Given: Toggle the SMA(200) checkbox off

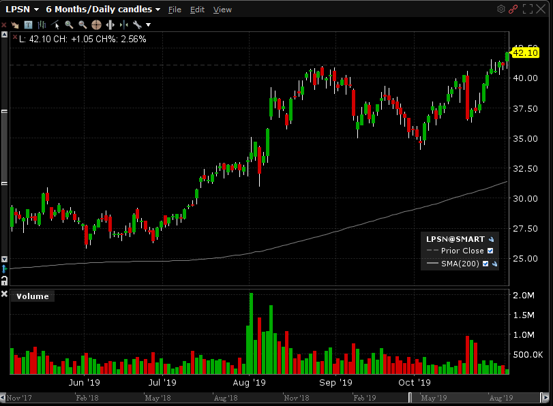Looking at the screenshot, I should click(485, 263).
